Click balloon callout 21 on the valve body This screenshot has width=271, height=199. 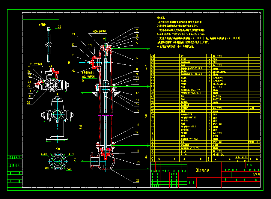pyautogui.click(x=73, y=34)
